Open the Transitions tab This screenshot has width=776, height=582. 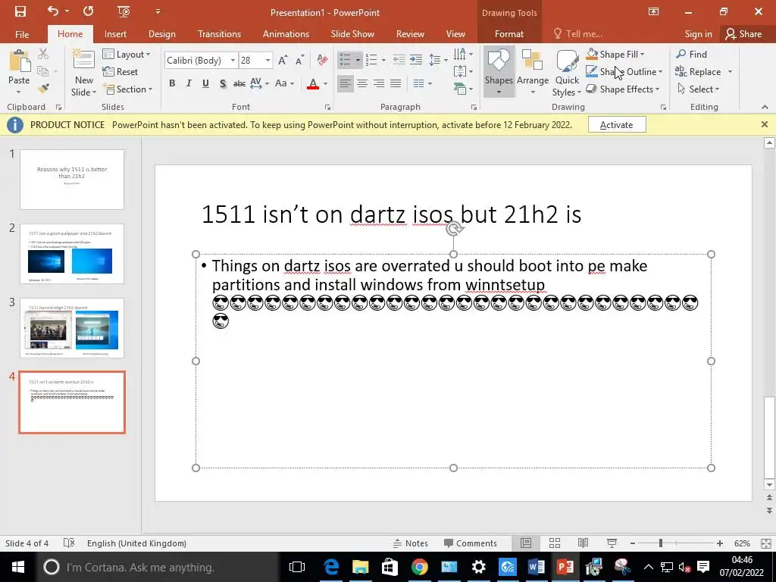[x=219, y=33]
